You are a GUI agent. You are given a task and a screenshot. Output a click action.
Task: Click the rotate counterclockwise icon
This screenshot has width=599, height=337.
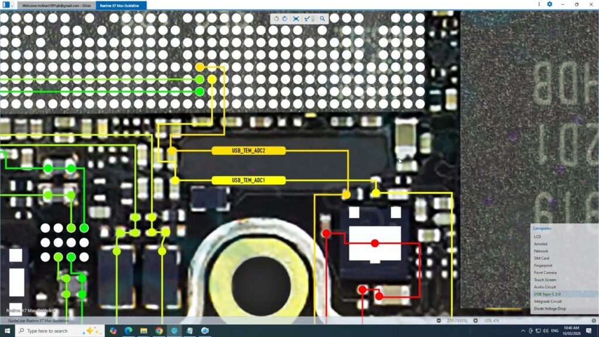point(276,19)
